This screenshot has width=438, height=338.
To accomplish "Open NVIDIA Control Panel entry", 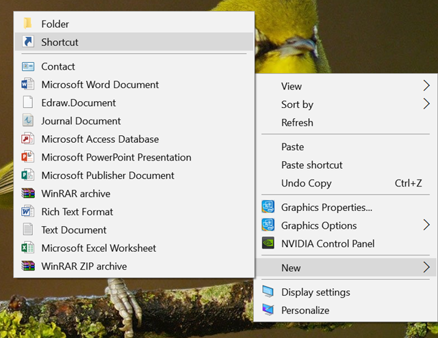I will click(x=346, y=243).
